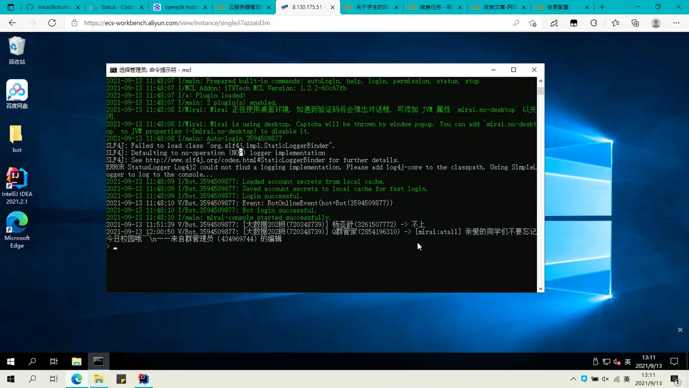The image size is (689, 388).
Task: Open IntelliJ IDEA from the local taskbar
Action: pyautogui.click(x=143, y=379)
